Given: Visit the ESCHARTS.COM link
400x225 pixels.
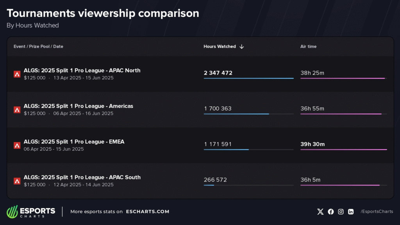Looking at the screenshot, I should (x=147, y=212).
